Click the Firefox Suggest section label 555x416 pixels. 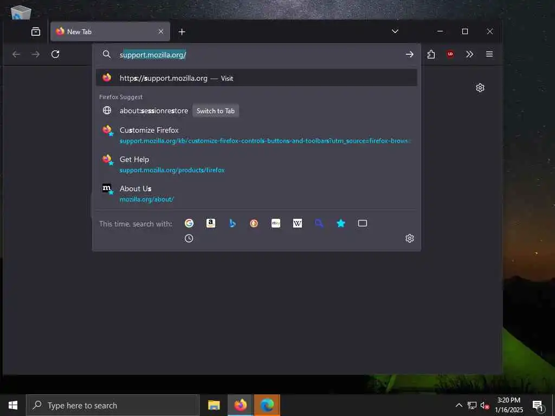tap(121, 97)
